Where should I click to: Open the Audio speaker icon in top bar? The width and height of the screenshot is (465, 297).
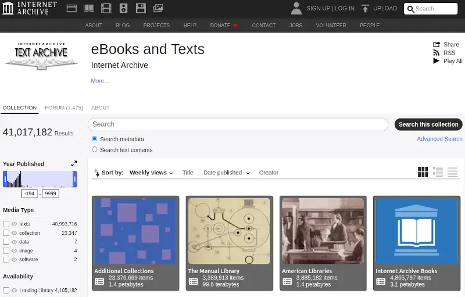pyautogui.click(x=123, y=8)
